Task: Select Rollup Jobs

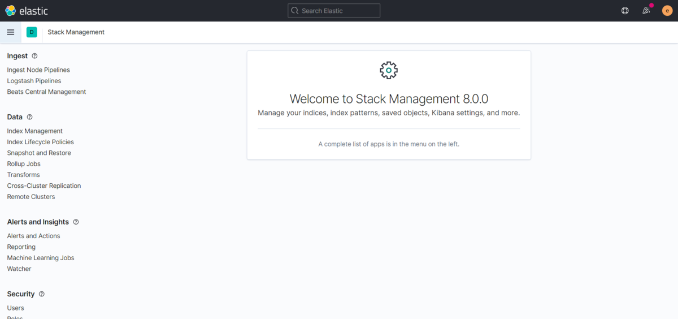Action: 24,164
